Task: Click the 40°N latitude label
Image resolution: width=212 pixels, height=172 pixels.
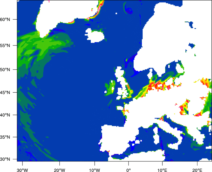Action: tap(5, 115)
